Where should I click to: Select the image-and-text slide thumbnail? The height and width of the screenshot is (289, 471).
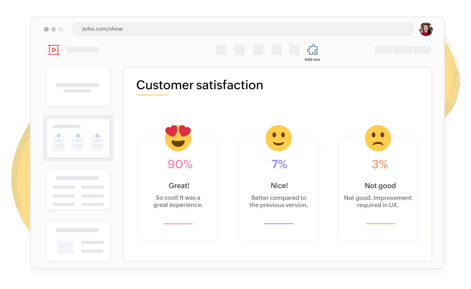coord(78,242)
